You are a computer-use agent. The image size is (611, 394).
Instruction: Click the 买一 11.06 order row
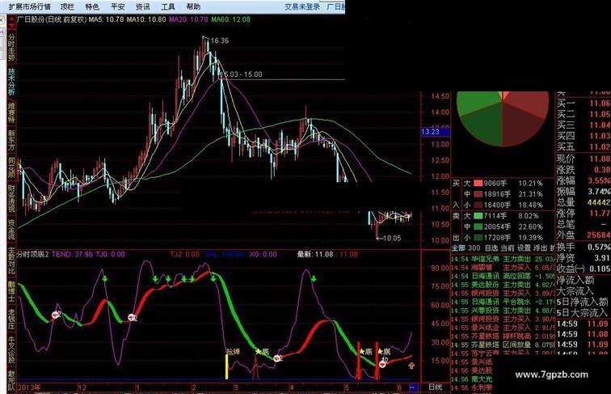click(584, 104)
